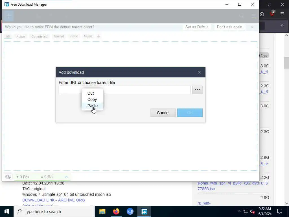
Task: Click the muted volume tray icon
Action: [252, 211]
